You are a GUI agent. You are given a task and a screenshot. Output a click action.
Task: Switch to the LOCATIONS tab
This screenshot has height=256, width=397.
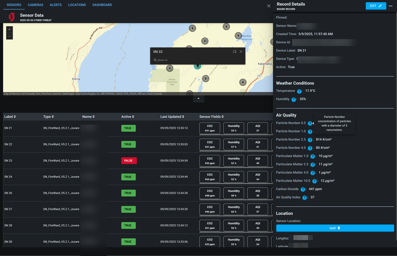77,5
